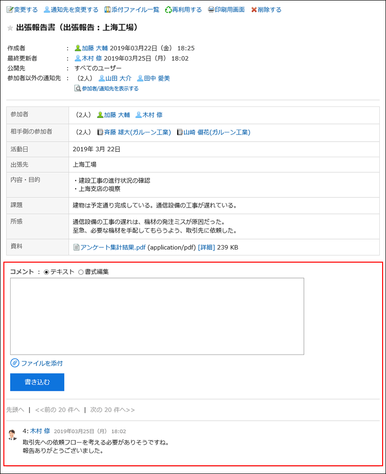Click the printer icon

(x=211, y=10)
